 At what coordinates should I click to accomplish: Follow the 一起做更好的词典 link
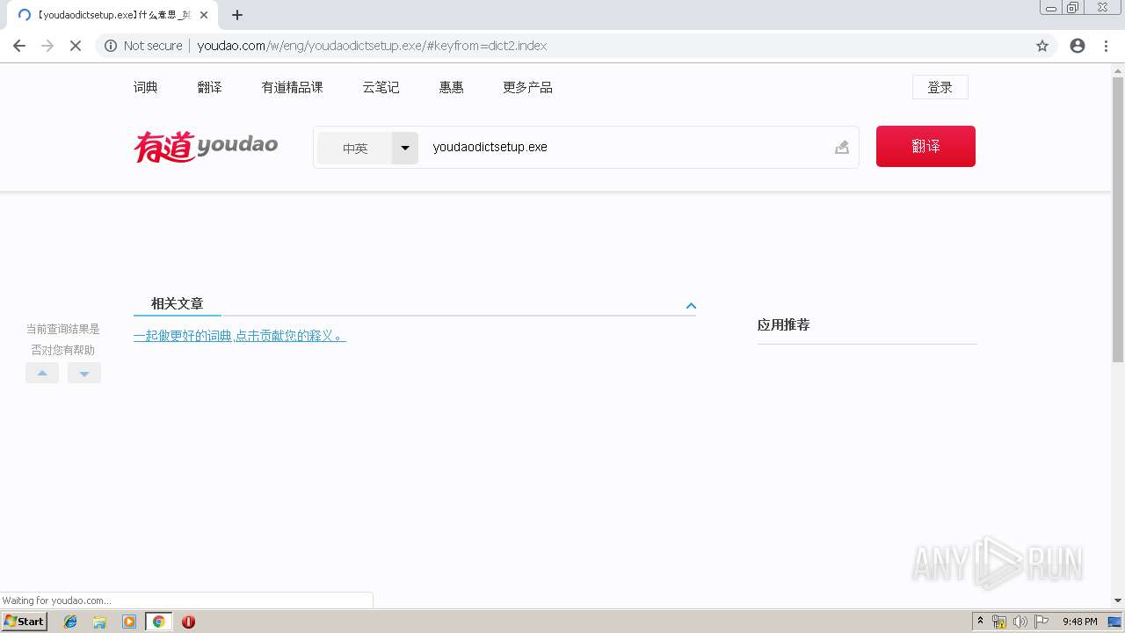click(x=240, y=336)
